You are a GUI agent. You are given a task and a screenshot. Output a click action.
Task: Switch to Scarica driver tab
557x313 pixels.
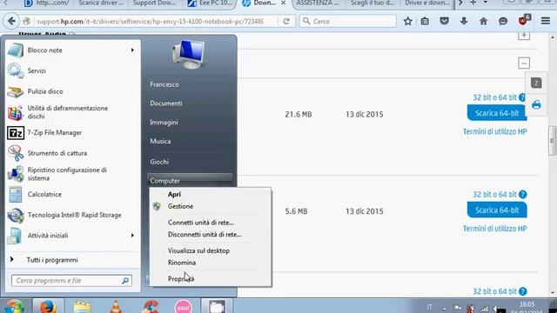pyautogui.click(x=101, y=3)
